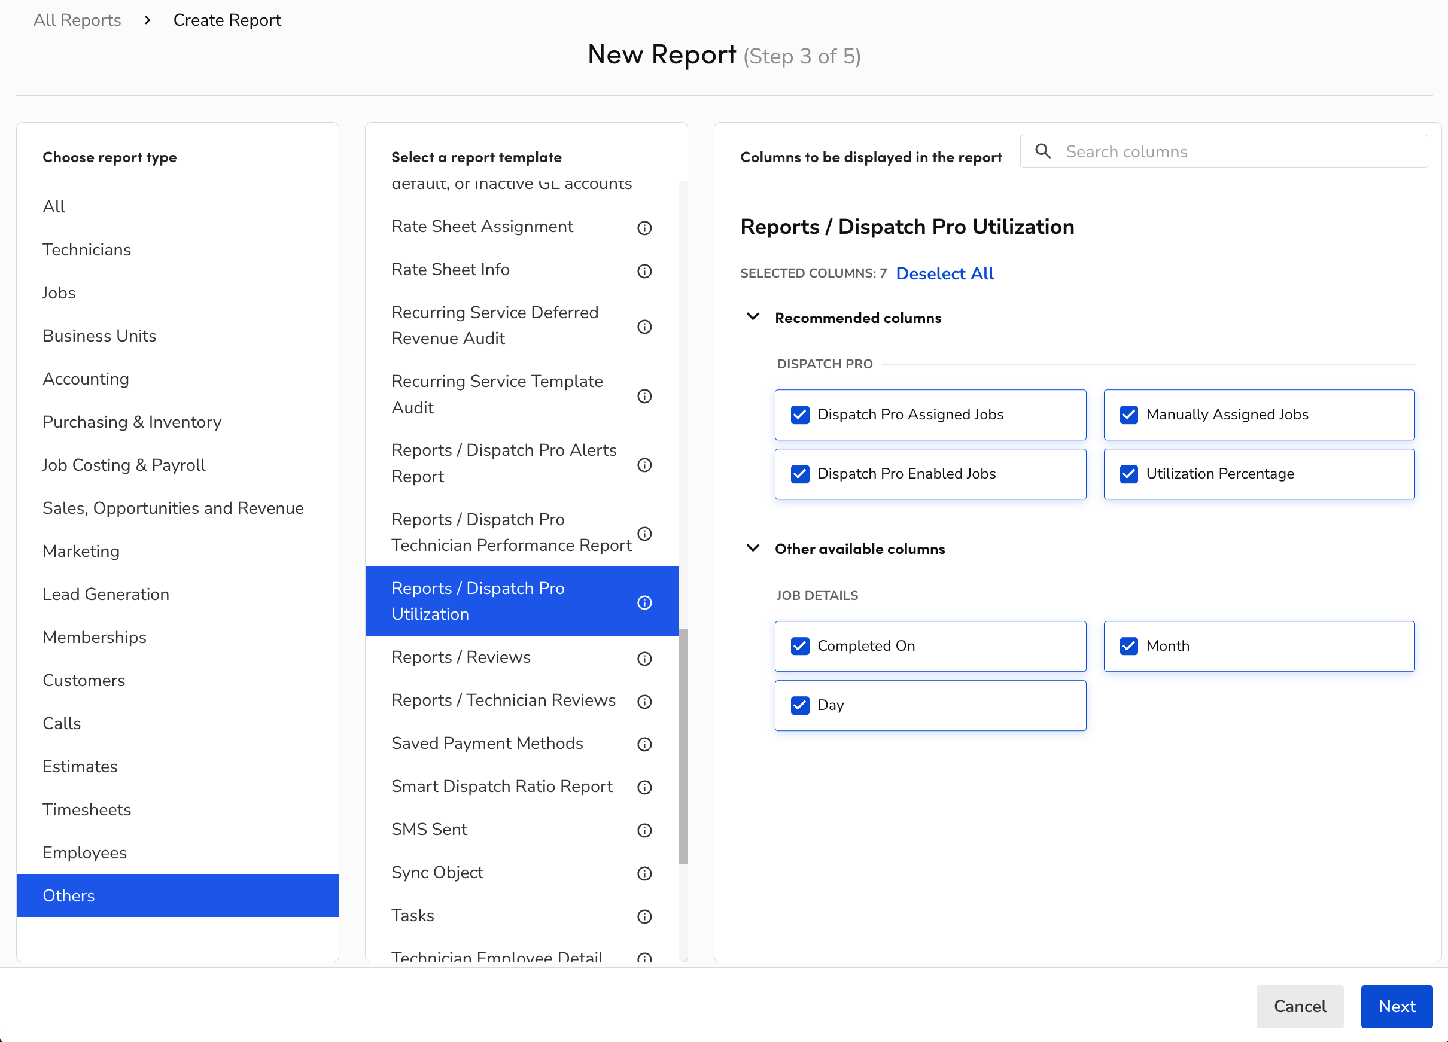
Task: Click info icon beside Sync Object template
Action: tap(644, 873)
